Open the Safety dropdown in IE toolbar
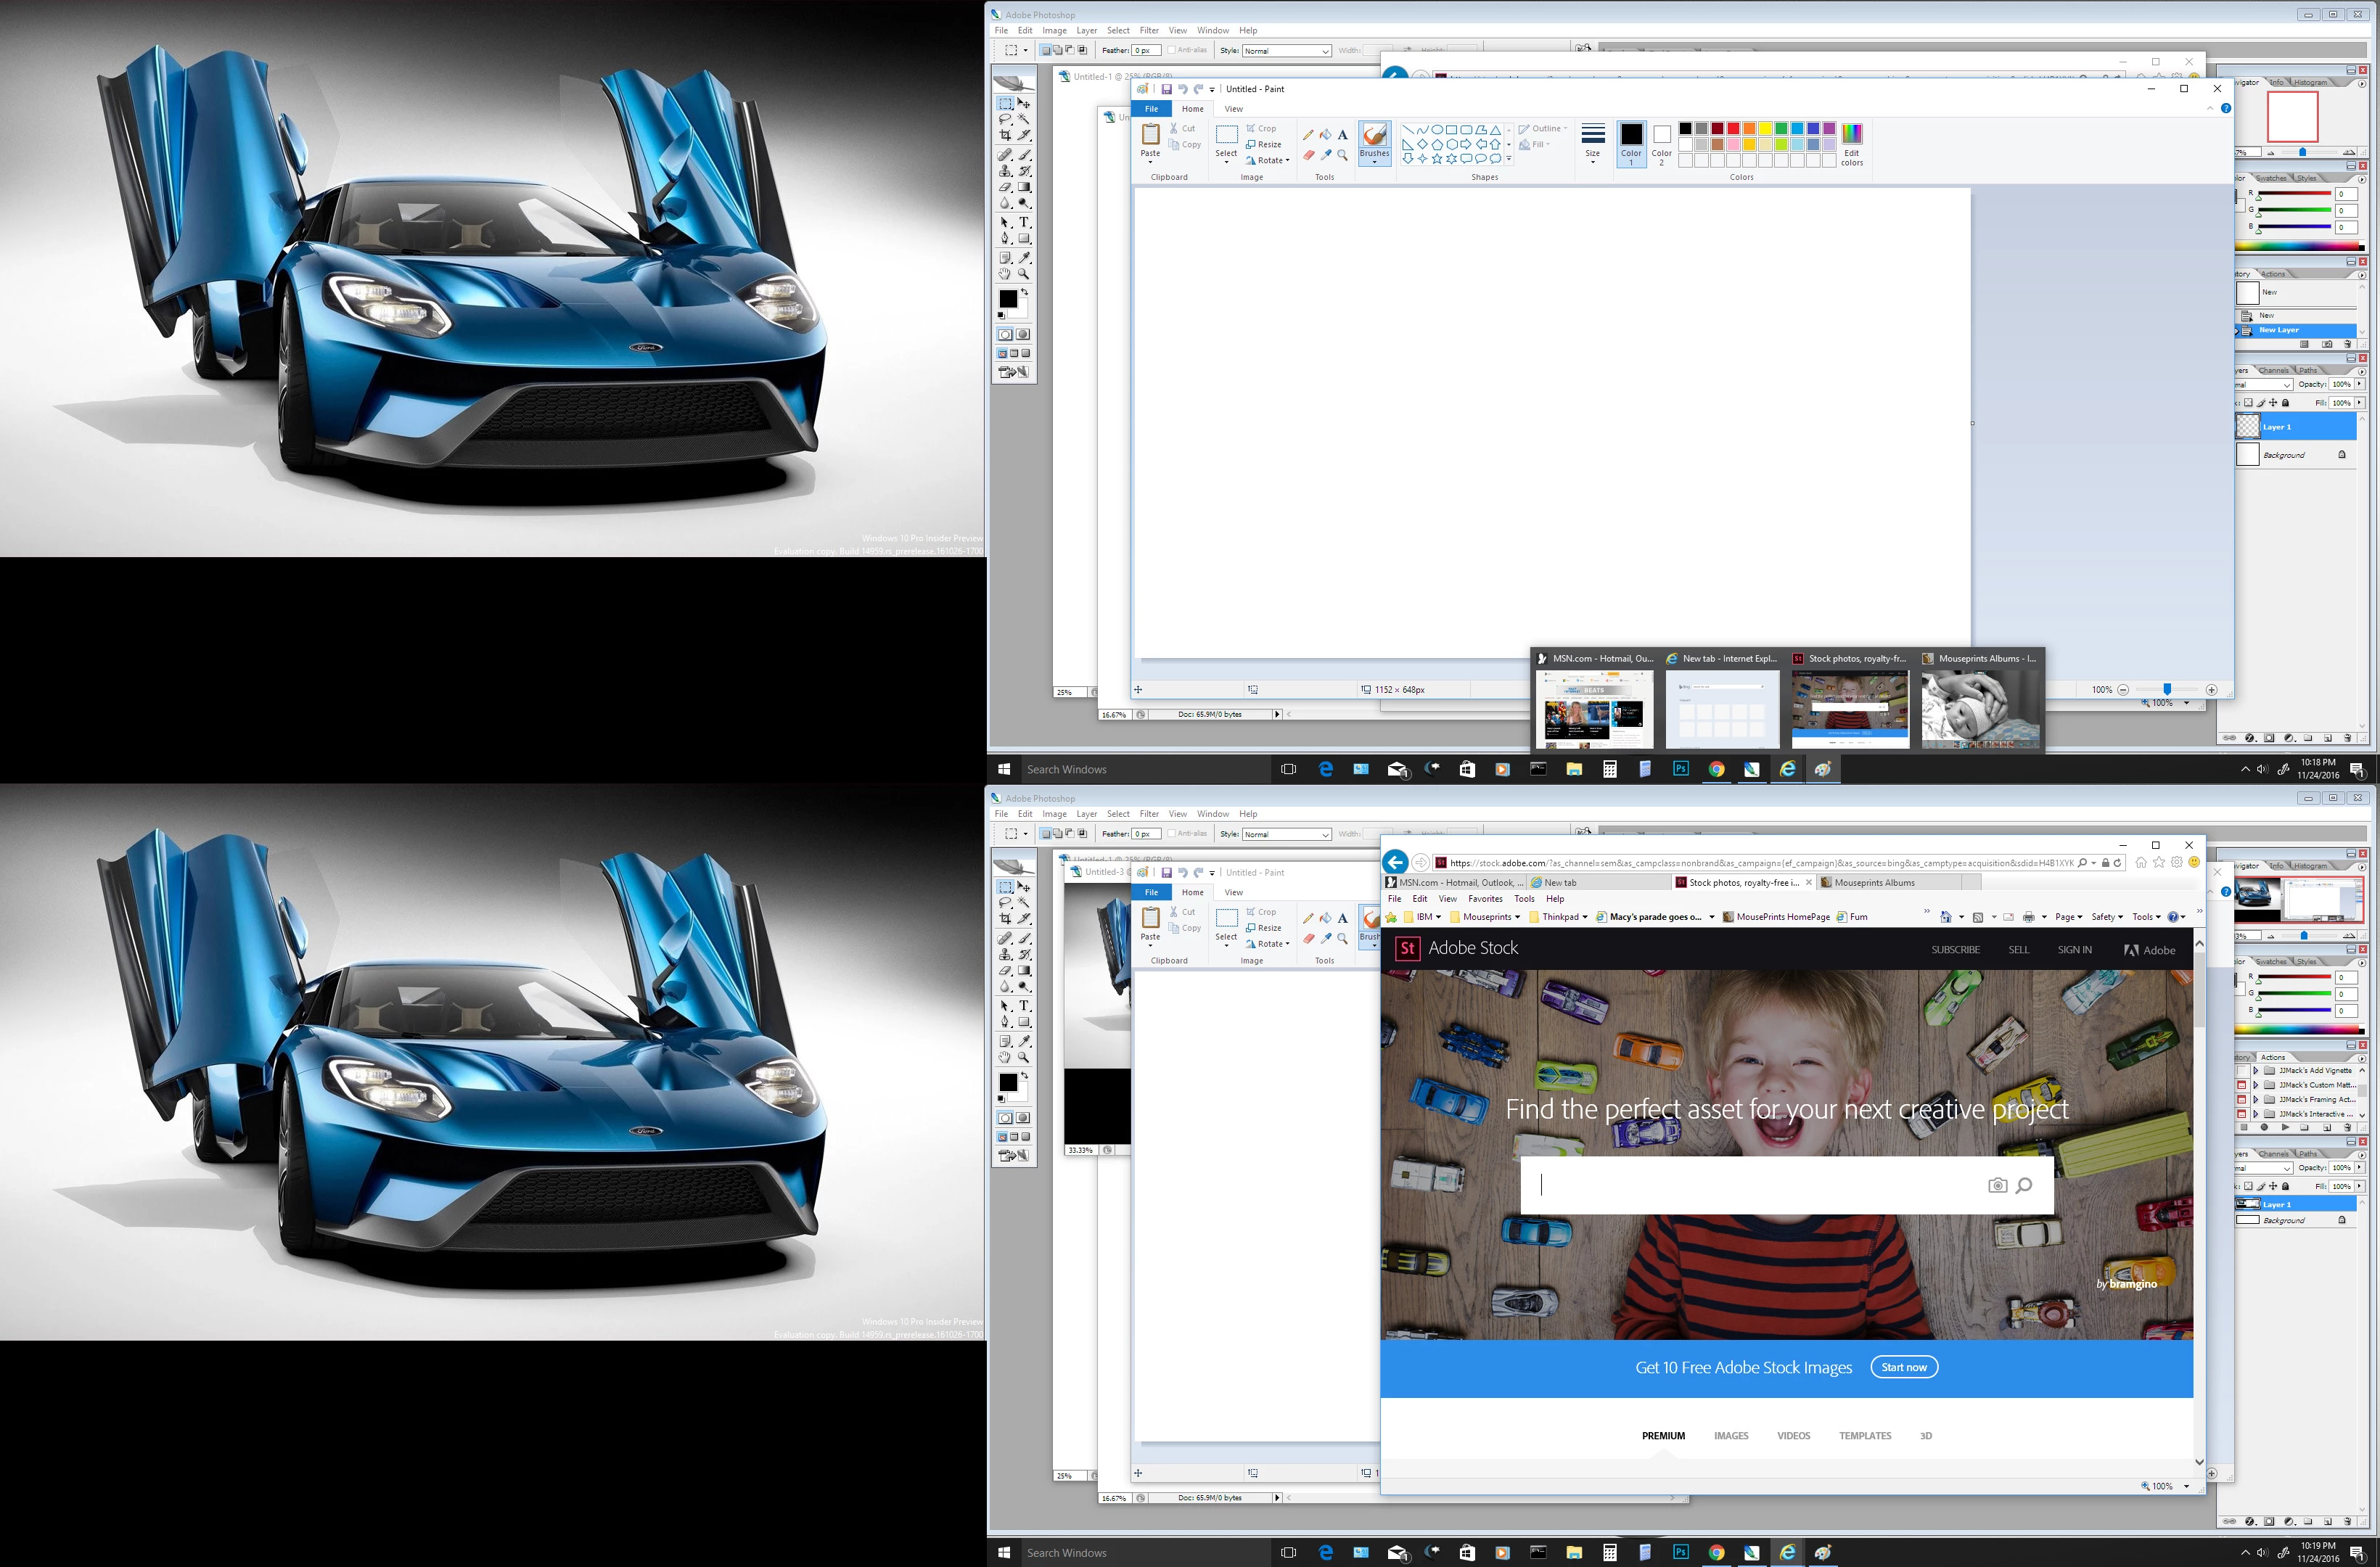The image size is (2380, 1567). pos(2106,916)
